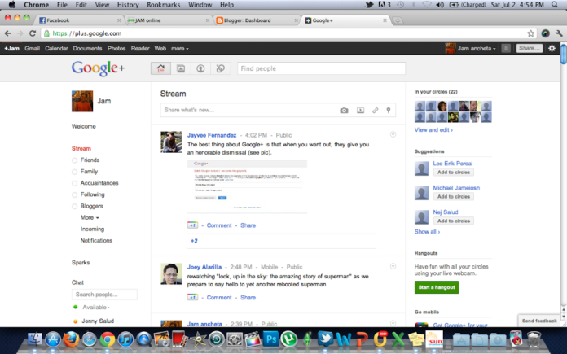Open Google+ settings gear icon
The image size is (567, 354).
(x=552, y=48)
